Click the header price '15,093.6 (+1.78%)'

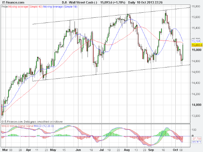tap(113, 3)
